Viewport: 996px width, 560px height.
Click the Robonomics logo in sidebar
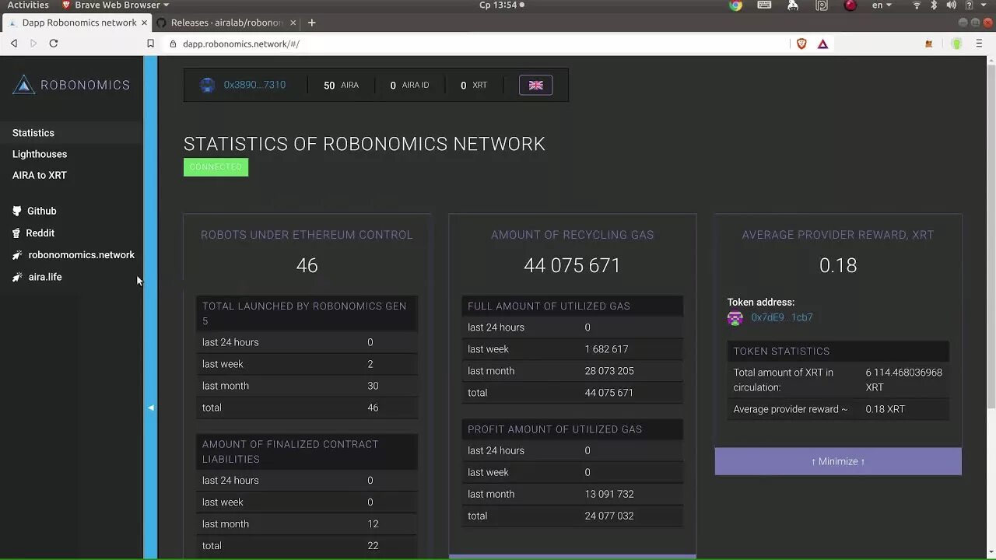tap(71, 85)
